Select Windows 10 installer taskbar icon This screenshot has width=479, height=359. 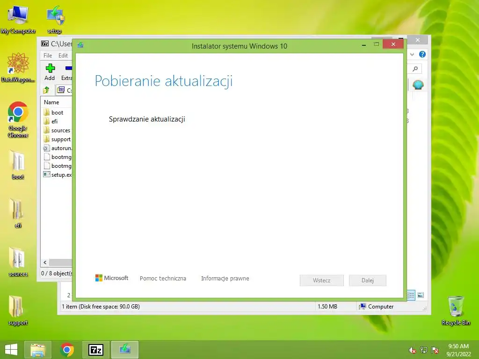click(125, 350)
